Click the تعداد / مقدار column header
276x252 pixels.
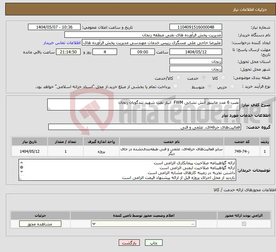point(65,142)
